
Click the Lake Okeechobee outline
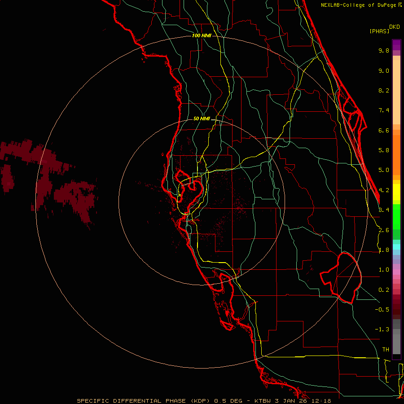click(x=341, y=277)
